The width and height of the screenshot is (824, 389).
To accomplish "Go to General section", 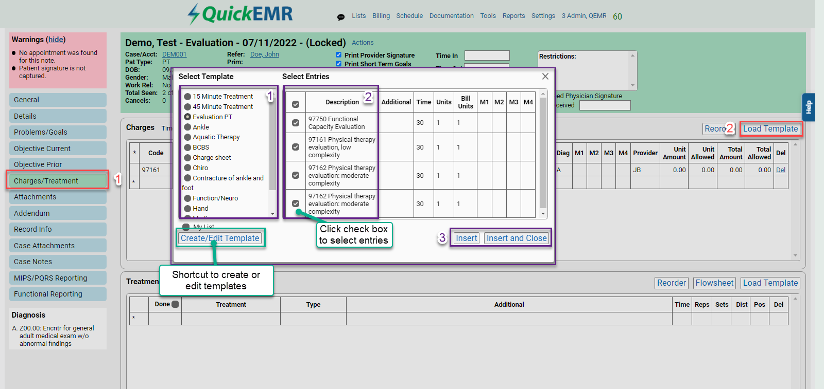I will pos(58,100).
